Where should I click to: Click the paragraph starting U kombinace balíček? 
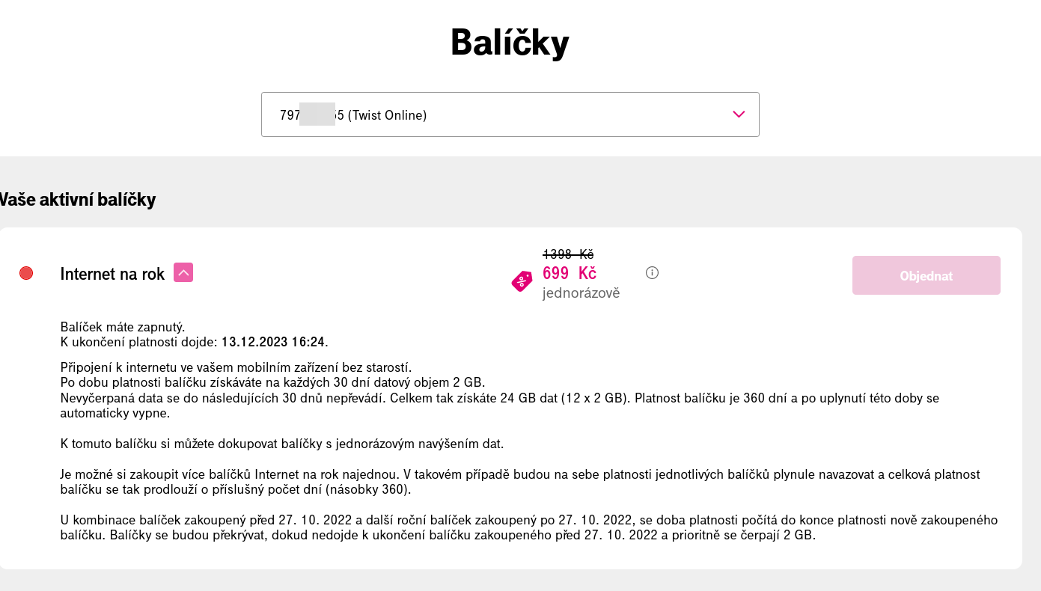(x=529, y=527)
